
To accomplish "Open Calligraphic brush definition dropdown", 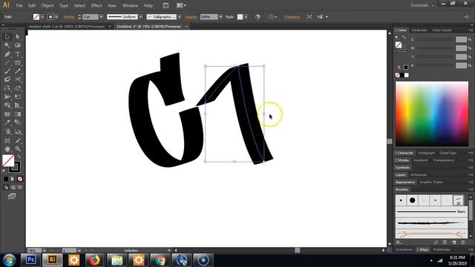I will click(180, 17).
